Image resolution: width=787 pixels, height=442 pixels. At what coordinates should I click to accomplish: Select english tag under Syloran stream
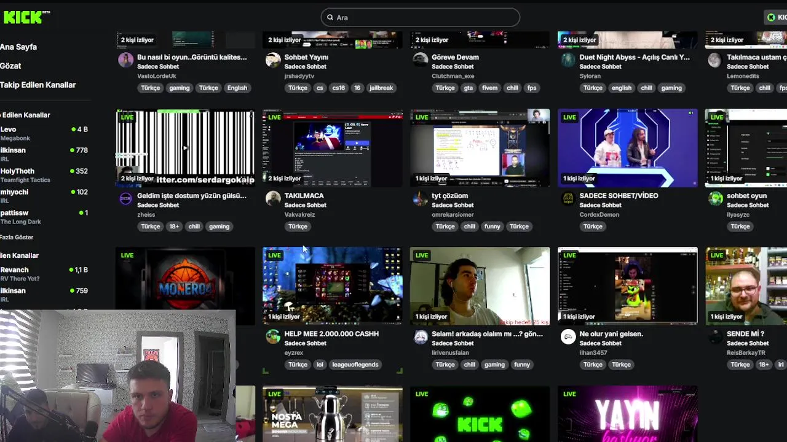click(622, 88)
